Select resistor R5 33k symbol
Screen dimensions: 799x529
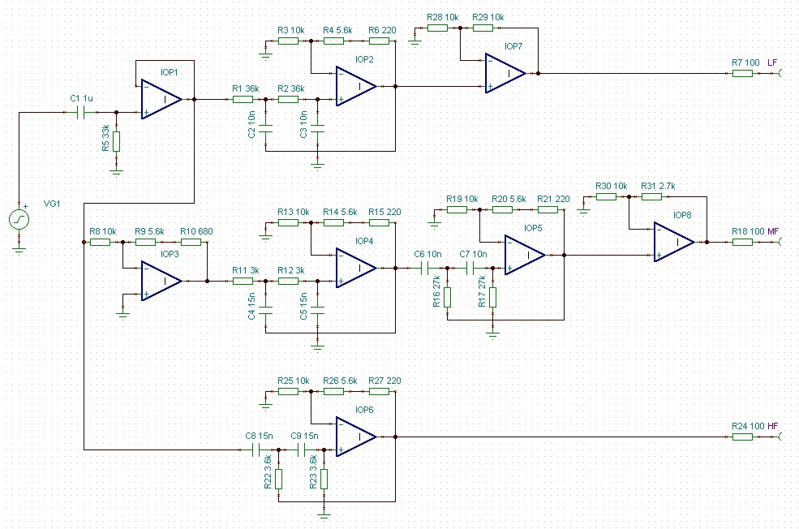pyautogui.click(x=116, y=142)
